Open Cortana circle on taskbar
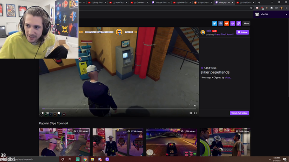Screen dimensions: 289x162 63,159
